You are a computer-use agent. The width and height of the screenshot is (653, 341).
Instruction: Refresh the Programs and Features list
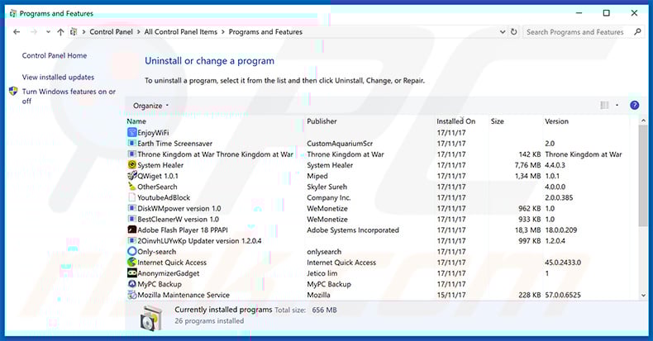coord(514,32)
